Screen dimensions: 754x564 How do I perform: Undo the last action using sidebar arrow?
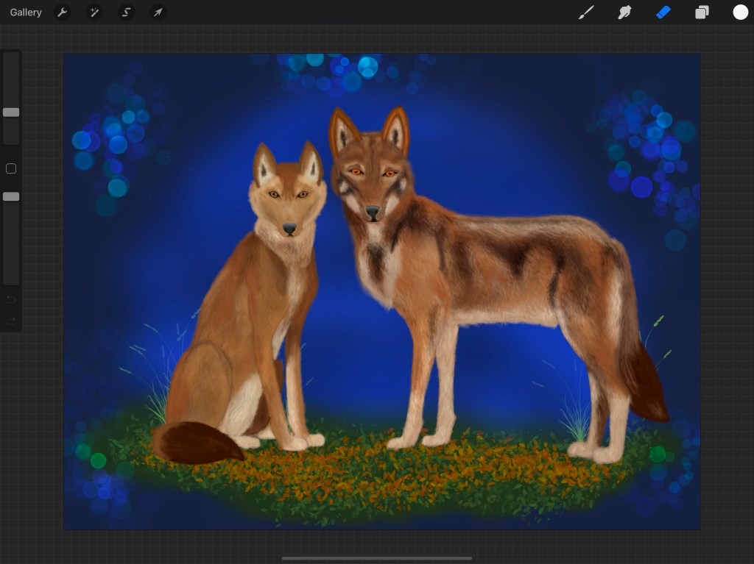tap(11, 299)
